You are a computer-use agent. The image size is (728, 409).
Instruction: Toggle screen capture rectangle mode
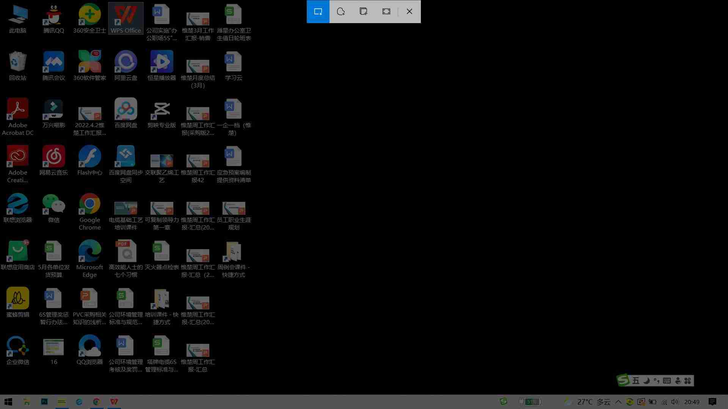pos(318,11)
